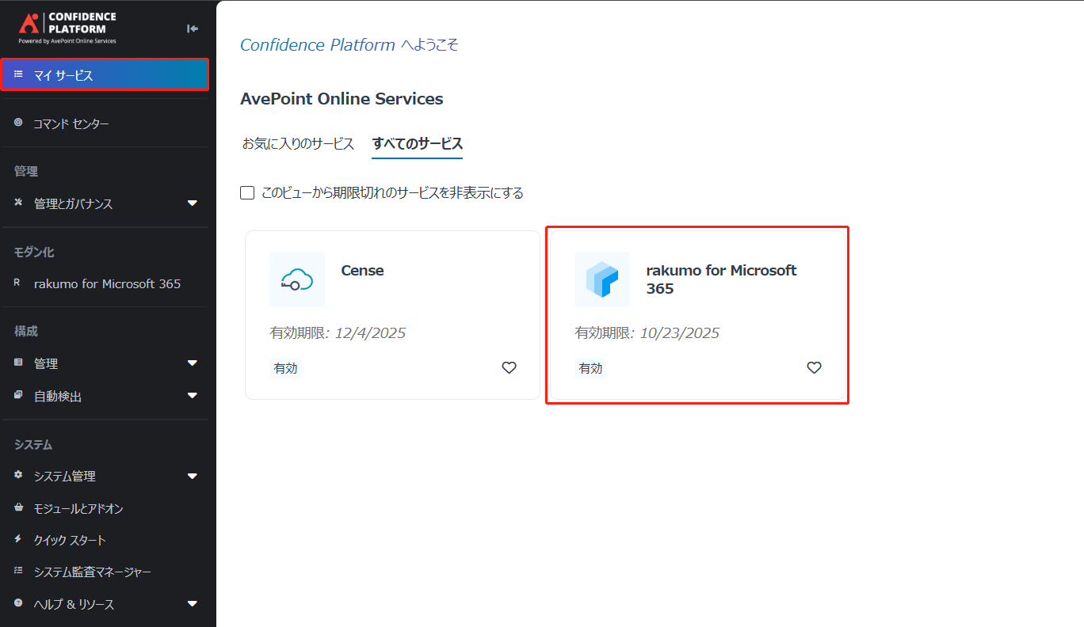Click Cense 有効期限 12/4/2025 text
Viewport: 1084px width, 627px height.
point(338,332)
